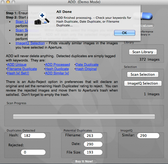Click the Rejected count field showing 0
Image resolution: width=168 pixels, height=164 pixels.
[33, 152]
